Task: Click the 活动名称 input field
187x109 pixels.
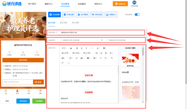Action: pyautogui.click(x=102, y=33)
